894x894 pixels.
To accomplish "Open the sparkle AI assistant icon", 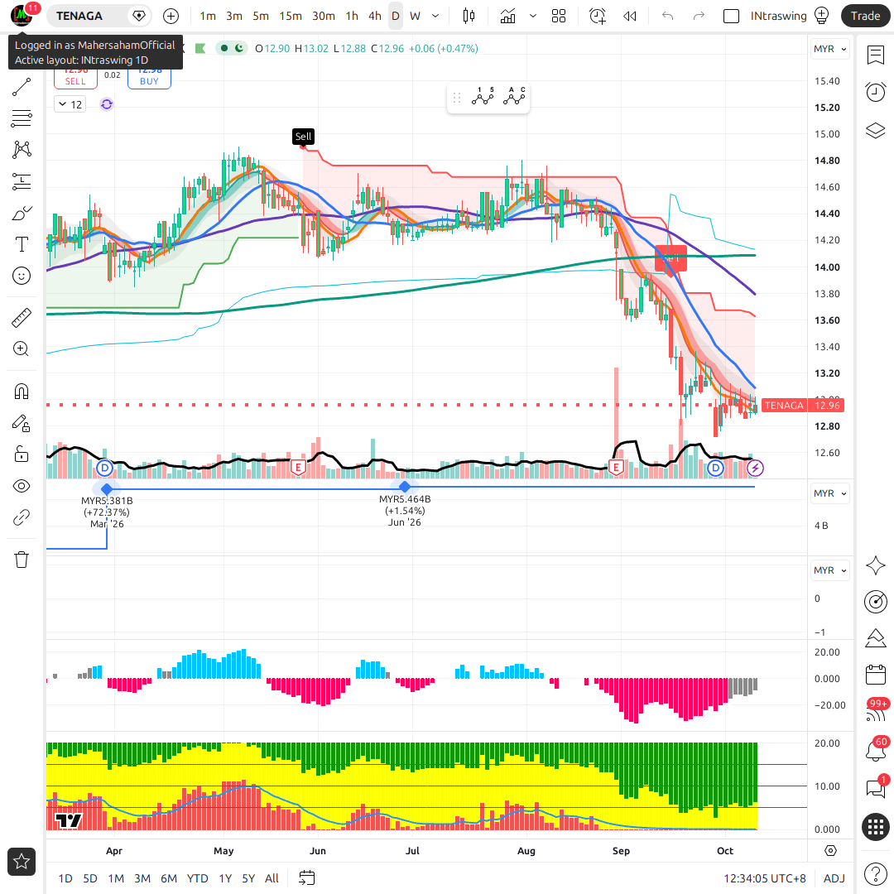I will 875,565.
